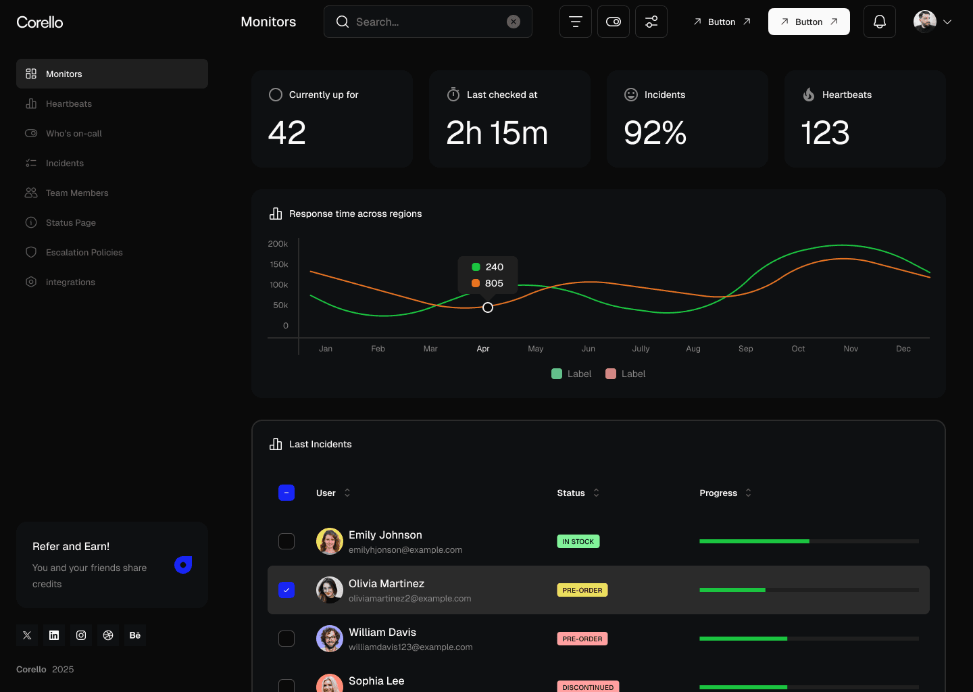Click the DISCONTINUED status badge

click(x=588, y=687)
